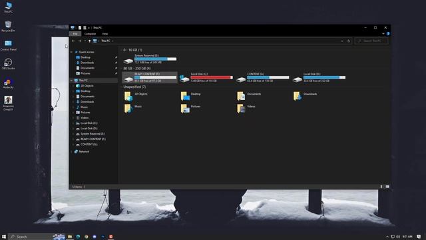Open File Explorer from the taskbar
The width and height of the screenshot is (426, 240).
click(x=70, y=237)
